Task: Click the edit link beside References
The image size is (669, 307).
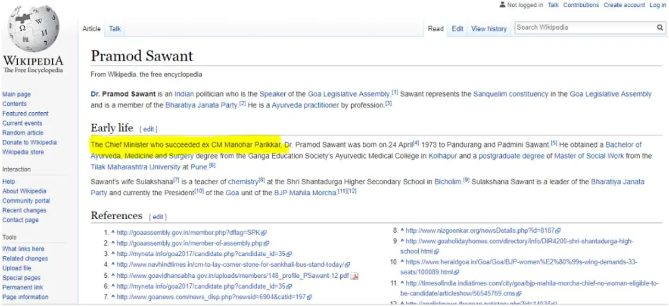Action: point(158,217)
